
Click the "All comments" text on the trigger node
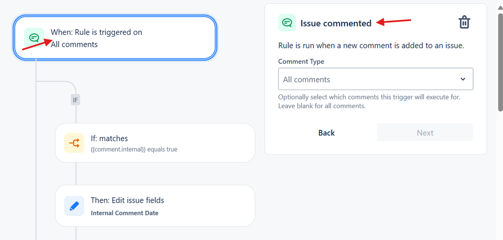click(74, 44)
